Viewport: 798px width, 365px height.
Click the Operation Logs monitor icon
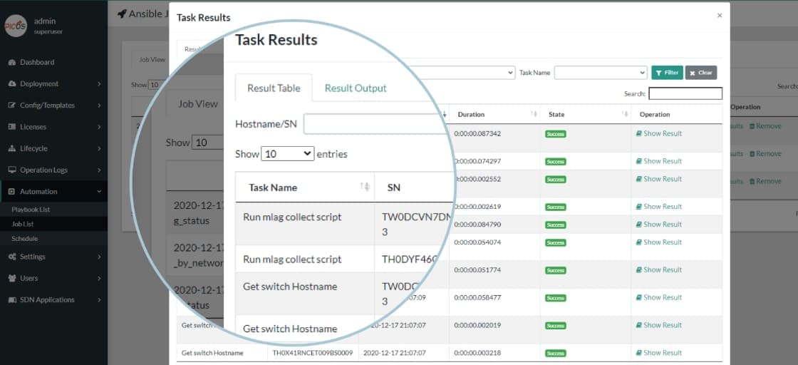click(x=12, y=170)
